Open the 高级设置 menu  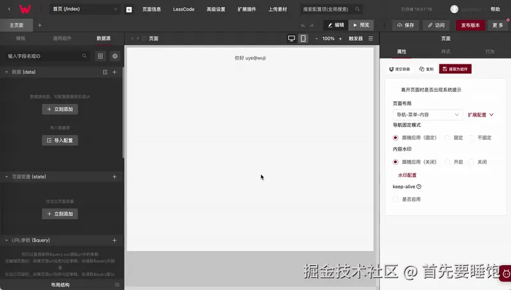point(216,9)
